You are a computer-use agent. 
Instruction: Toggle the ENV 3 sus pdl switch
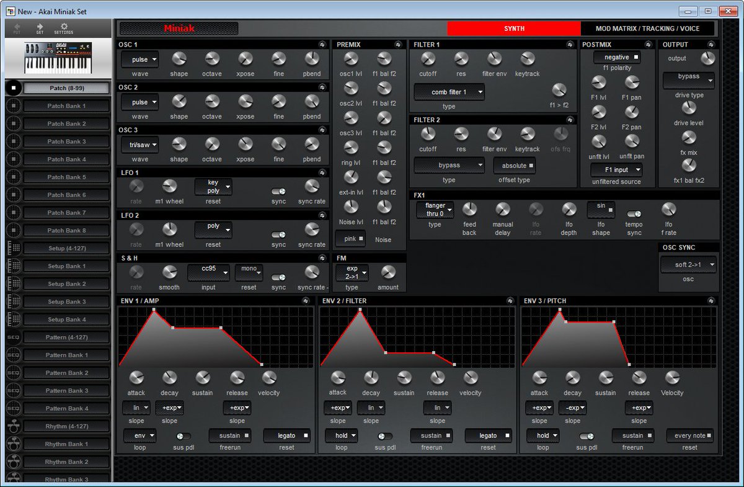click(587, 436)
